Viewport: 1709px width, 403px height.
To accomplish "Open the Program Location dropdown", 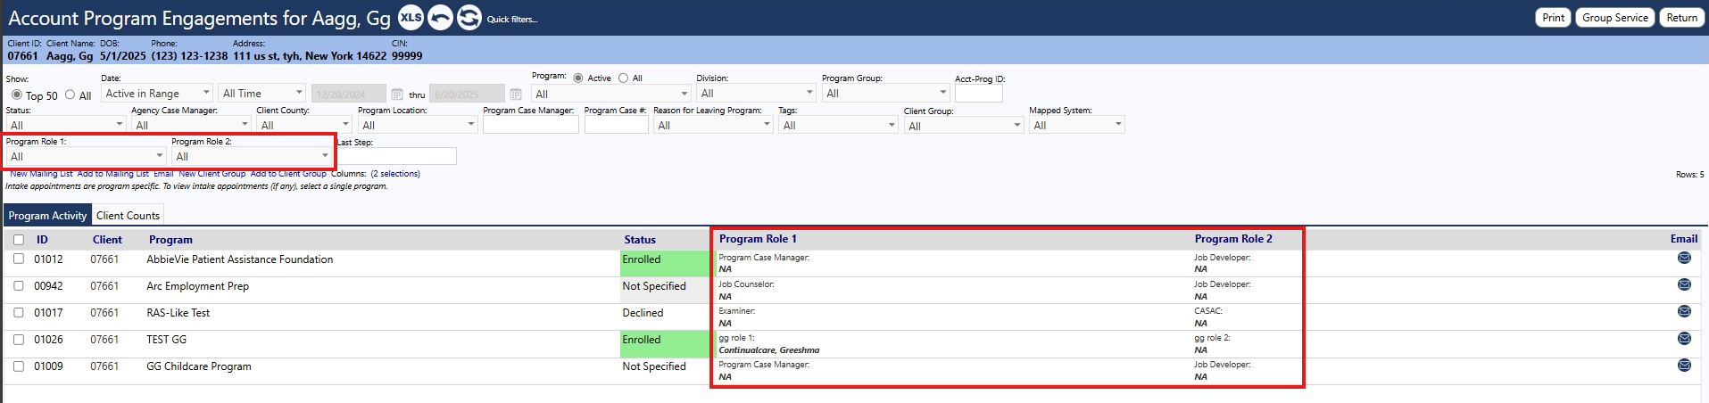I will (x=418, y=125).
